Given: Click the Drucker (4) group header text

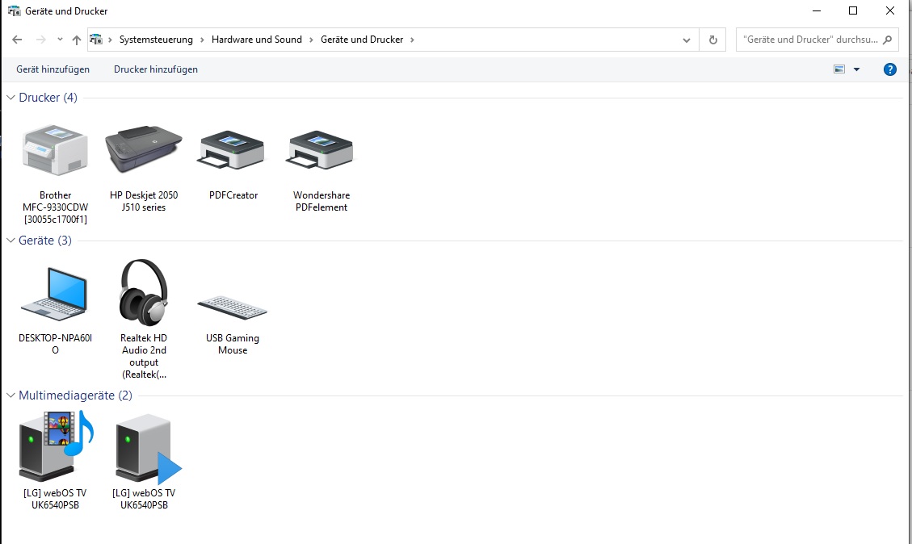Looking at the screenshot, I should 48,97.
